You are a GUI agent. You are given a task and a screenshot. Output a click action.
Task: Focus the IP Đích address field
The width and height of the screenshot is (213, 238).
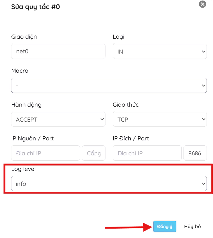147,153
